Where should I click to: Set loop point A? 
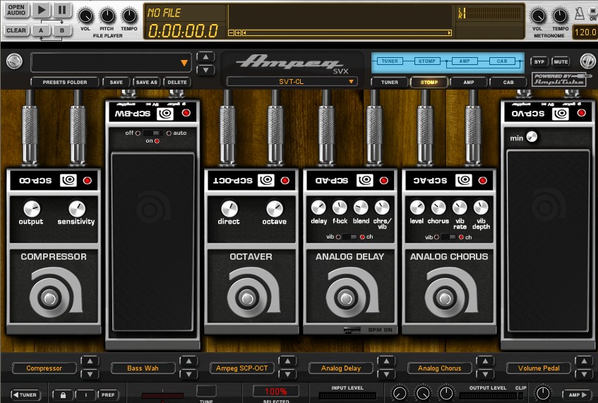41,30
